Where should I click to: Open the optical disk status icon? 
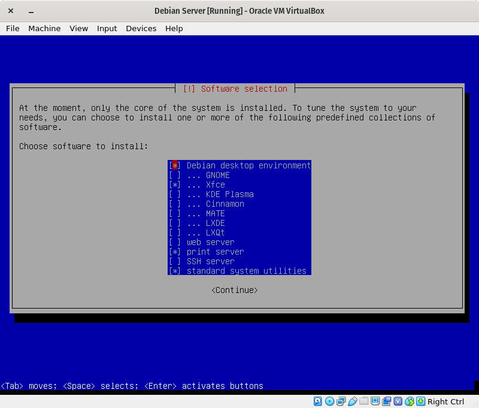tap(329, 401)
